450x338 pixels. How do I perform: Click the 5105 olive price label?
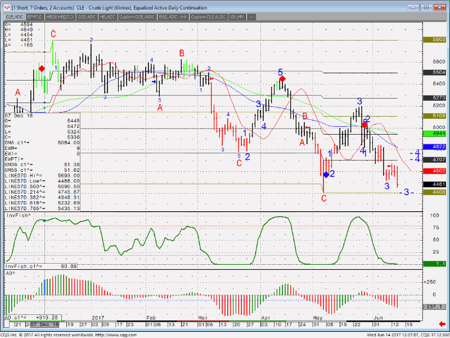click(x=435, y=116)
